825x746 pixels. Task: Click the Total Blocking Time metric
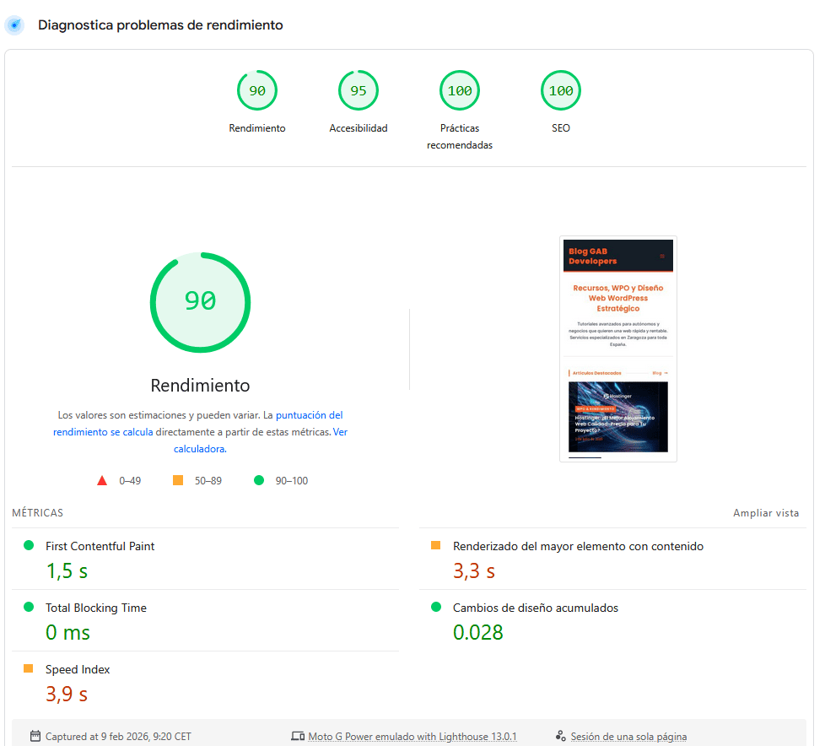[x=95, y=608]
